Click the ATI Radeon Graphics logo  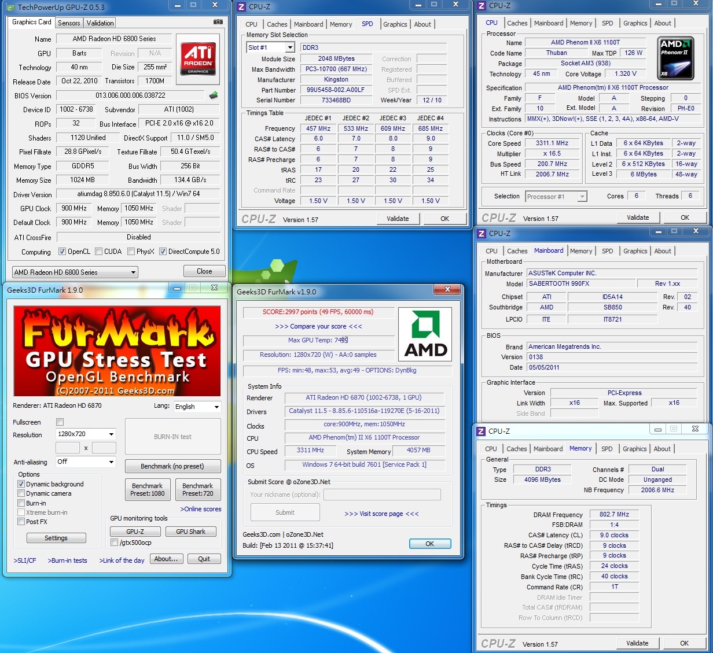tap(198, 59)
